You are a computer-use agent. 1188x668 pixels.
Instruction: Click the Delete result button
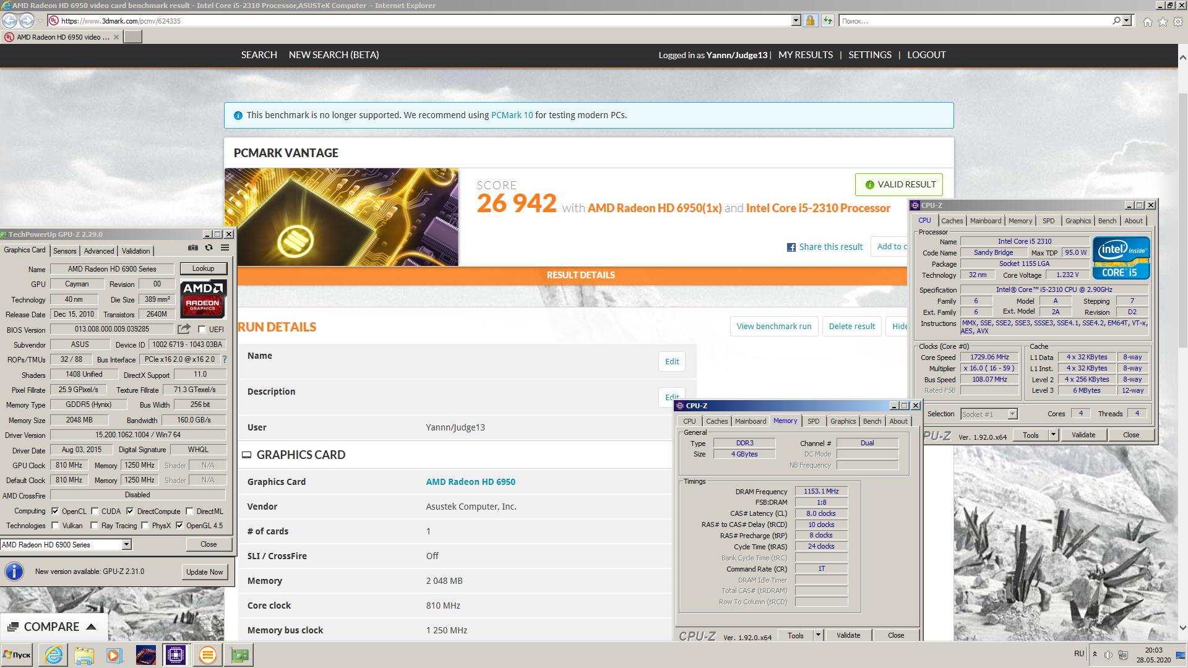852,327
